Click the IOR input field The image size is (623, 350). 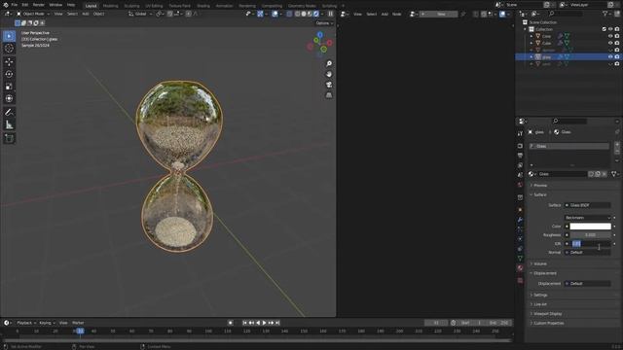[591, 244]
